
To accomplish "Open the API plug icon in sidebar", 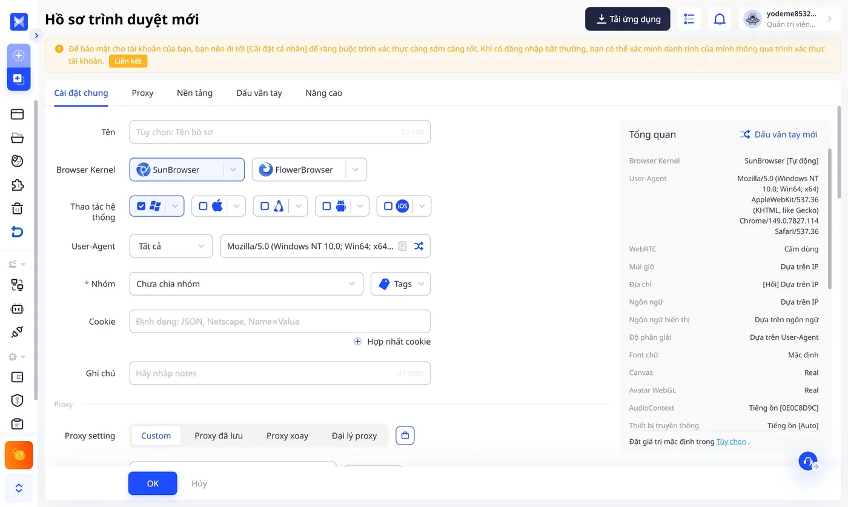I will [18, 332].
